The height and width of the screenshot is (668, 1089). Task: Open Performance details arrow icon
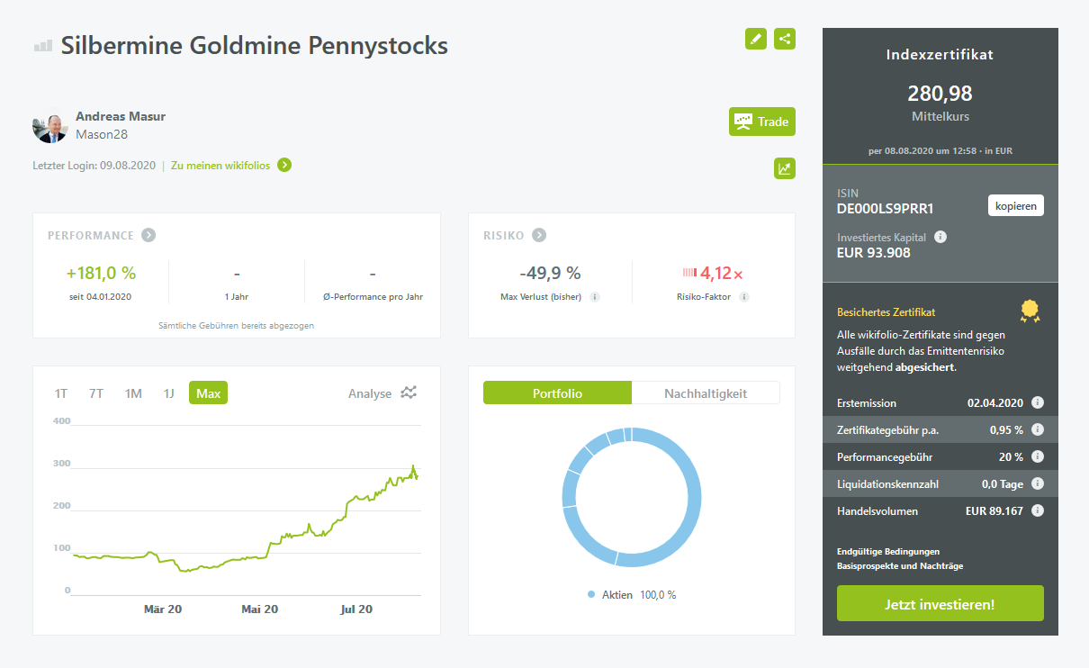click(148, 235)
